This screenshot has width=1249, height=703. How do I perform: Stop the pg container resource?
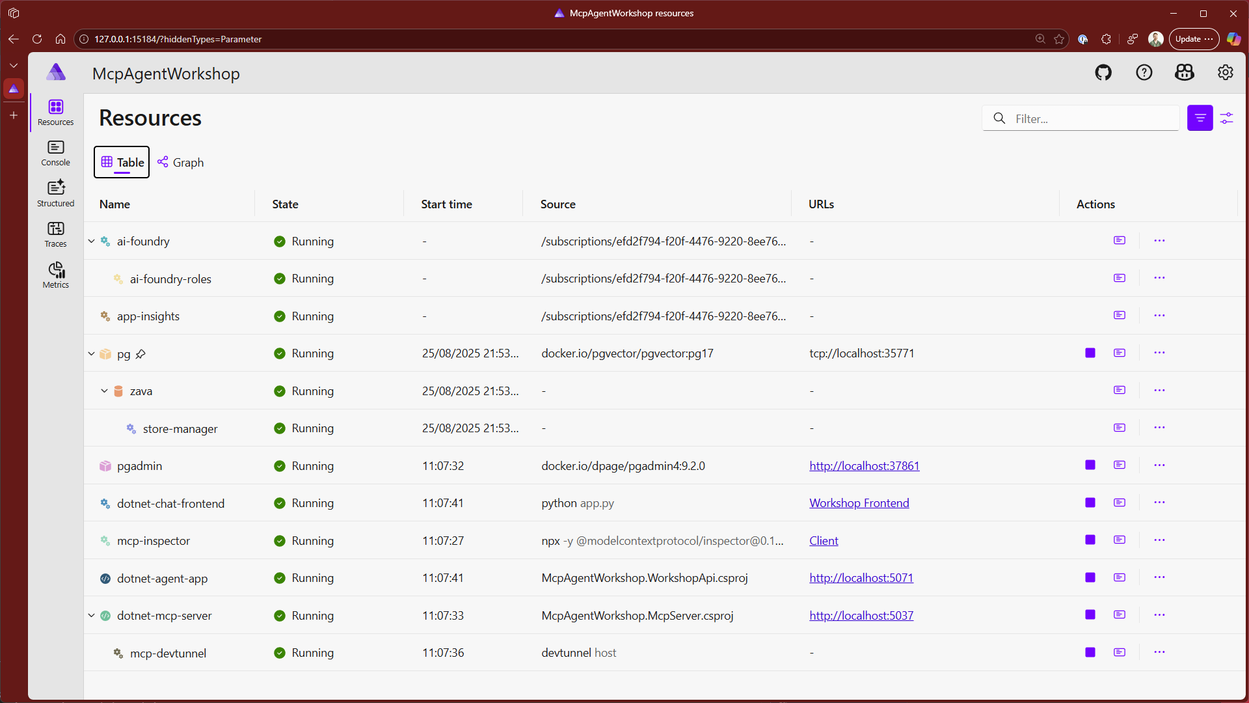[1090, 353]
